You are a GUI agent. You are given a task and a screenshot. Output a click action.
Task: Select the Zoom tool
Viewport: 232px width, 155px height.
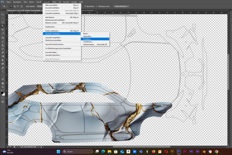coord(3,87)
